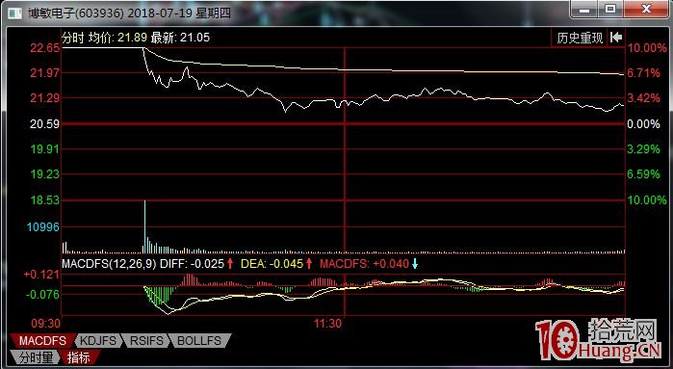Click the MACDFS(12,26,9) parameter label

point(109,264)
